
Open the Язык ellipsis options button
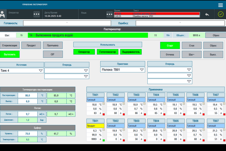click(110, 14)
